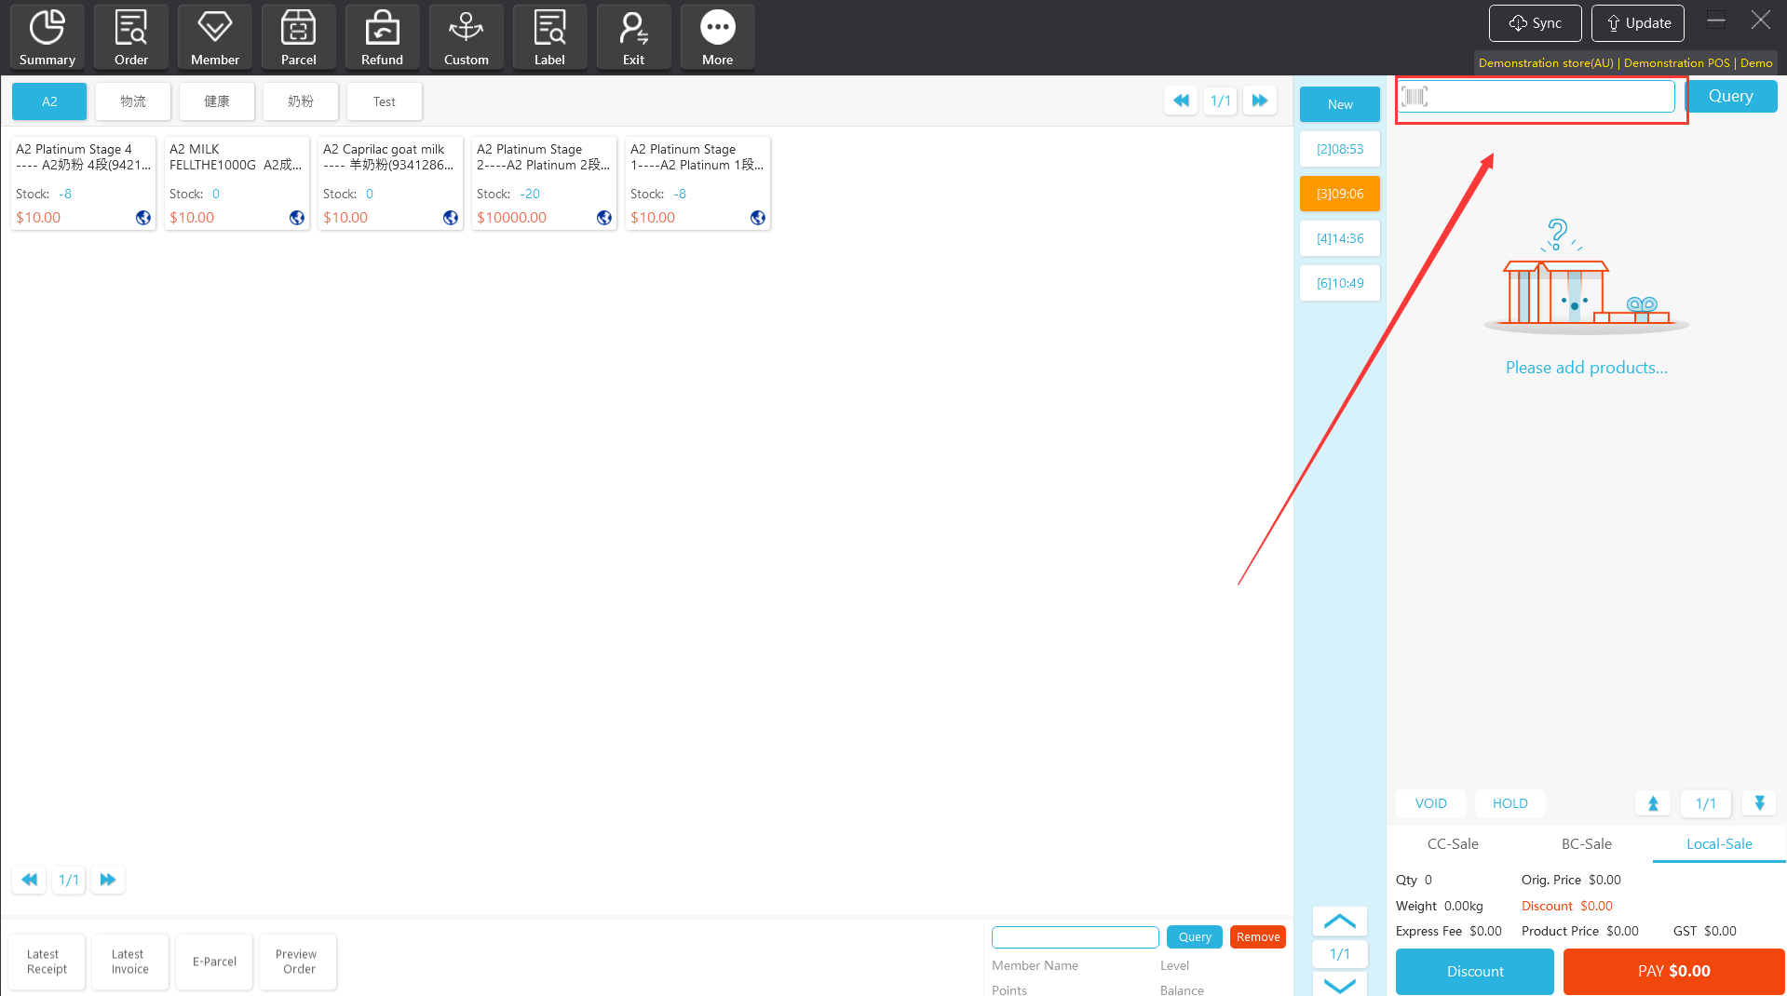Click the Discount button
1787x996 pixels.
(x=1474, y=971)
